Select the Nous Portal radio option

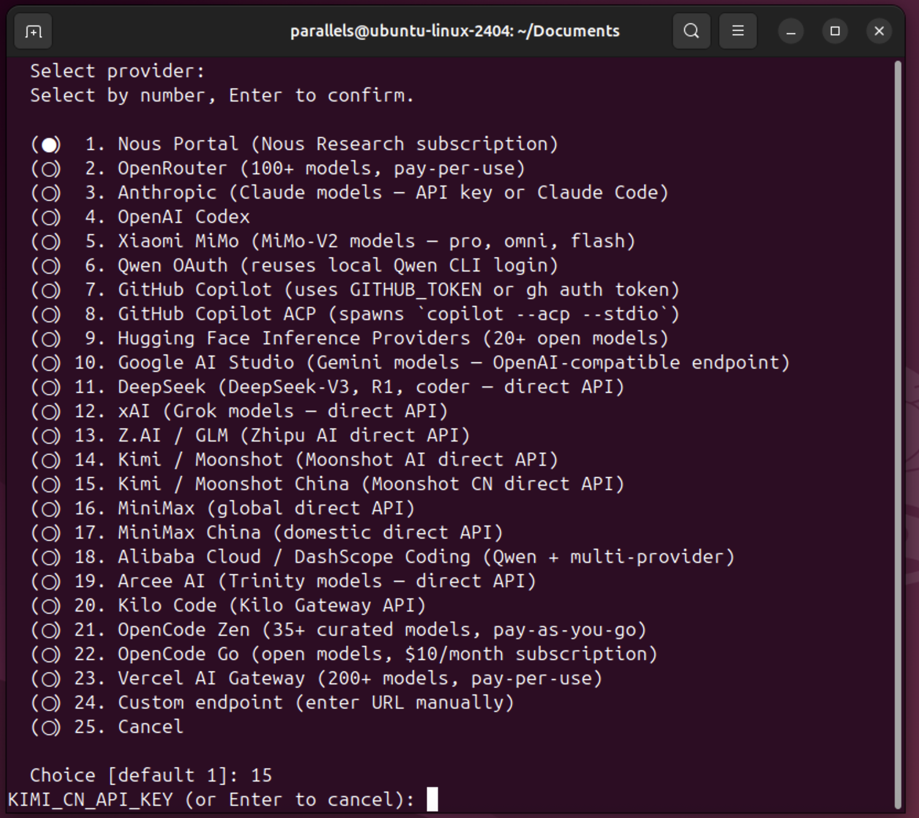(x=48, y=145)
